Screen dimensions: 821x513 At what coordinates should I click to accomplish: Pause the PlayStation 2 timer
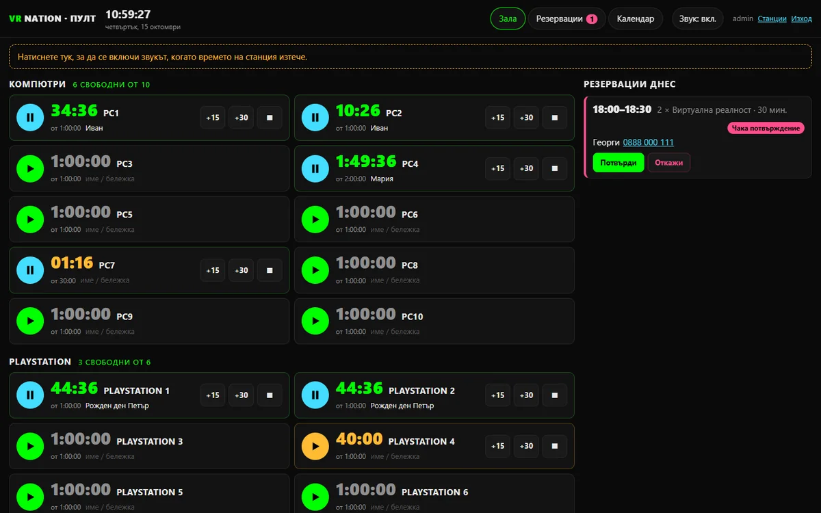click(315, 395)
